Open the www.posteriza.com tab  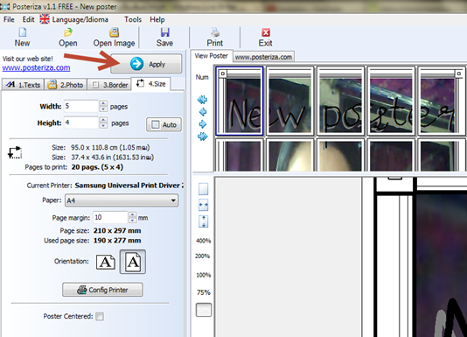click(263, 57)
